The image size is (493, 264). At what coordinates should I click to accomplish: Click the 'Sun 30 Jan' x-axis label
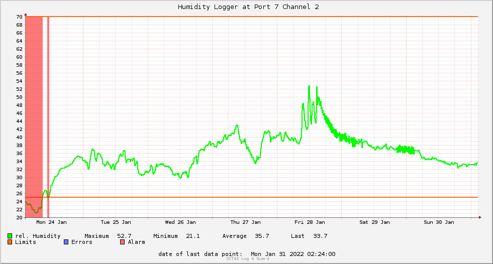pyautogui.click(x=439, y=222)
